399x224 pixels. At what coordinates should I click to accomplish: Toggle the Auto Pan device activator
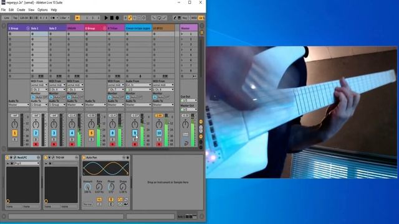coord(84,157)
